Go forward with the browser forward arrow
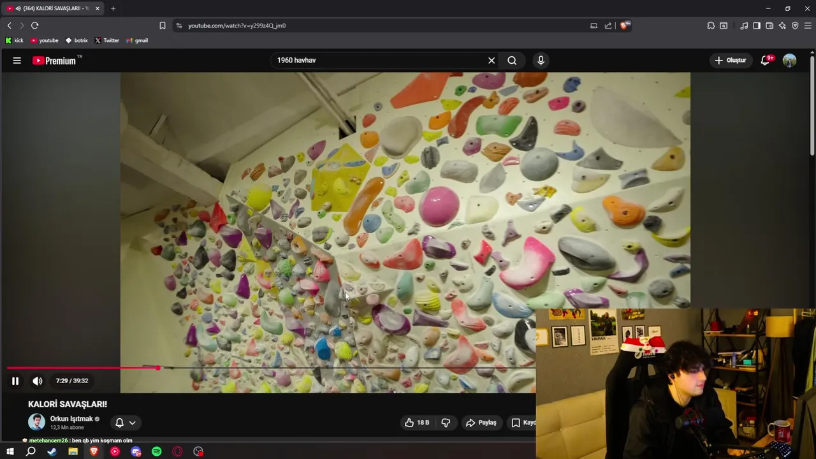Image resolution: width=816 pixels, height=459 pixels. [21, 25]
